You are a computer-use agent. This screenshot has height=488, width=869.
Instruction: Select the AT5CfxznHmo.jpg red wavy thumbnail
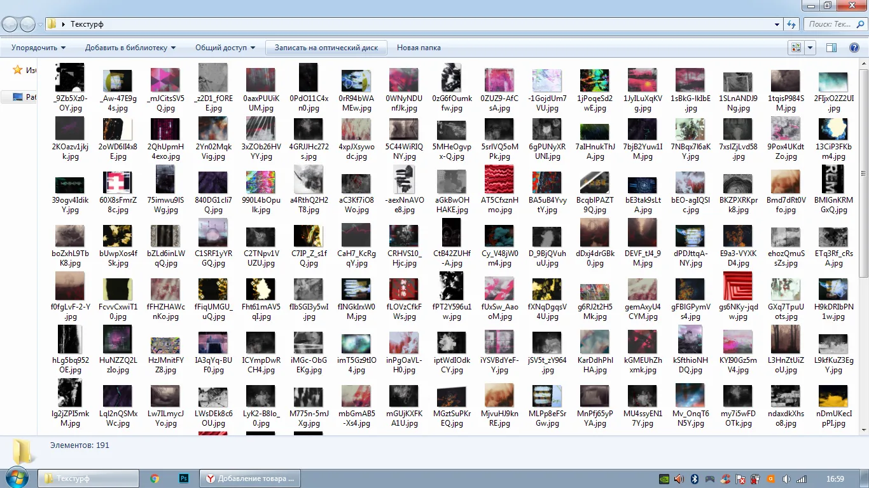coord(499,179)
